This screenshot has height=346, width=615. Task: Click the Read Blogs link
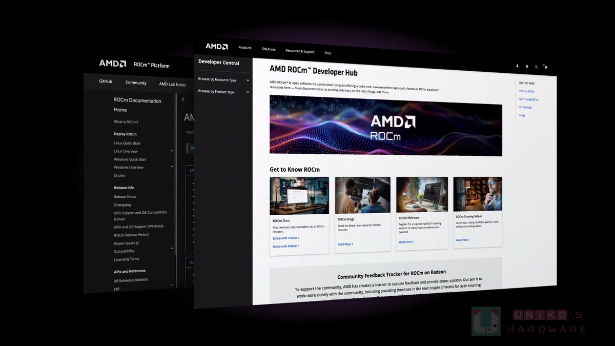[x=345, y=244]
